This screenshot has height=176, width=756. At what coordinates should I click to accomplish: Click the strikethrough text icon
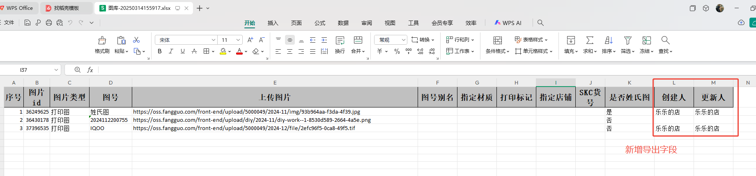[x=194, y=51]
